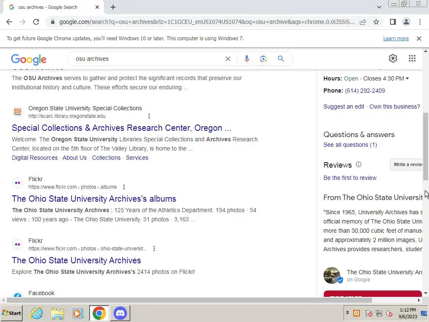Click the scroll down arrow of vertical scrollbar

[426, 293]
